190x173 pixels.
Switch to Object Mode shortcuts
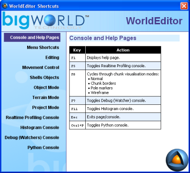[x=46, y=87]
